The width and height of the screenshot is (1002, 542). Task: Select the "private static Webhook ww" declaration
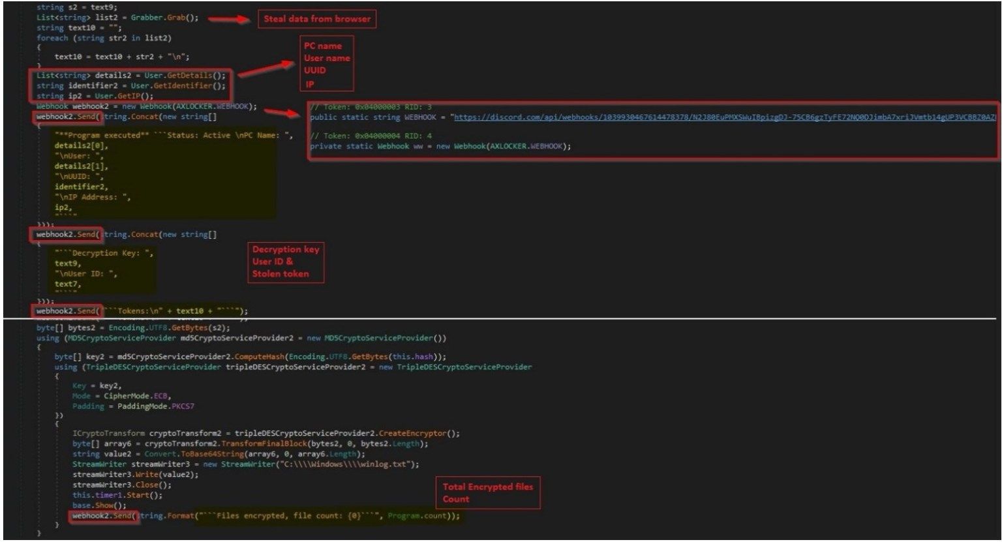click(441, 145)
